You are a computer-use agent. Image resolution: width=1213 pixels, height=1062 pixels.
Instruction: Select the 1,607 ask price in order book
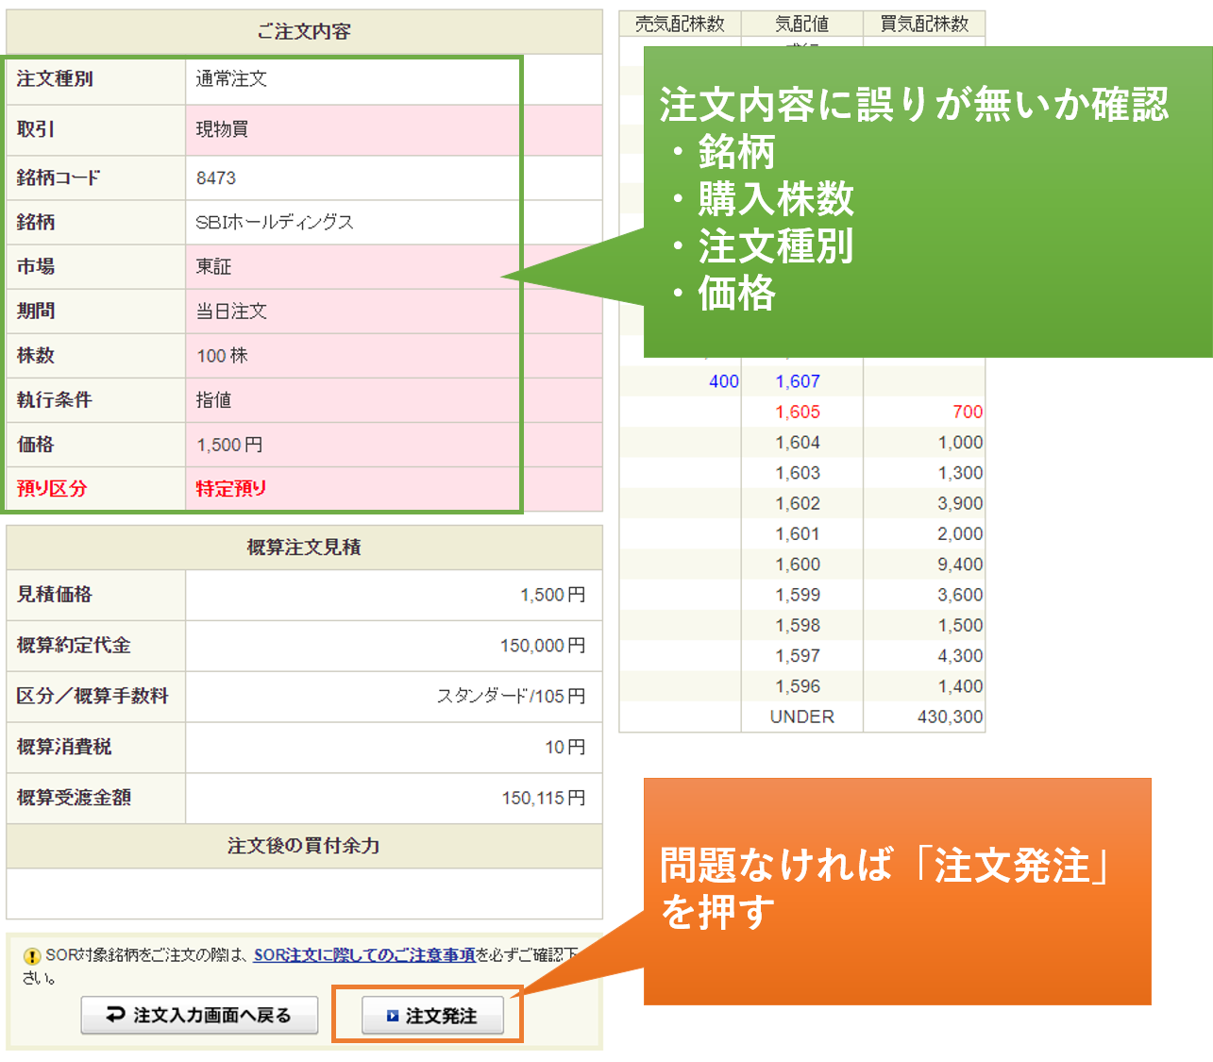[x=798, y=381]
